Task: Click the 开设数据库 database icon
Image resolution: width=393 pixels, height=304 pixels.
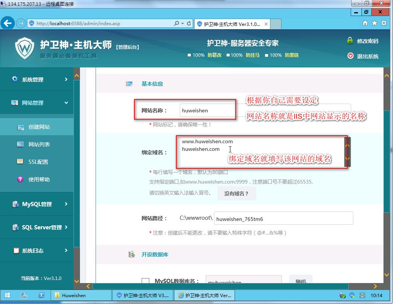Action: pyautogui.click(x=132, y=254)
